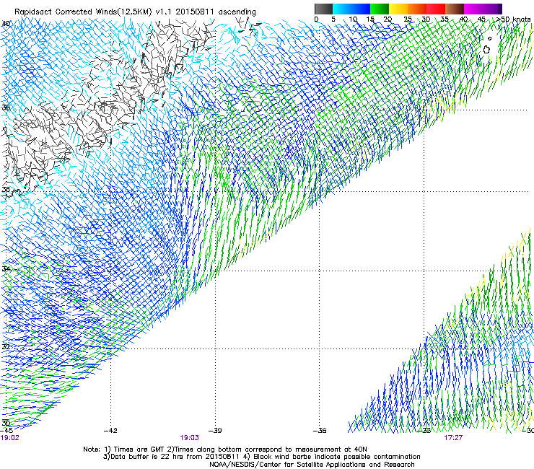Click the '45' legend scale label
This screenshot has height=469, width=534.
pyautogui.click(x=481, y=19)
